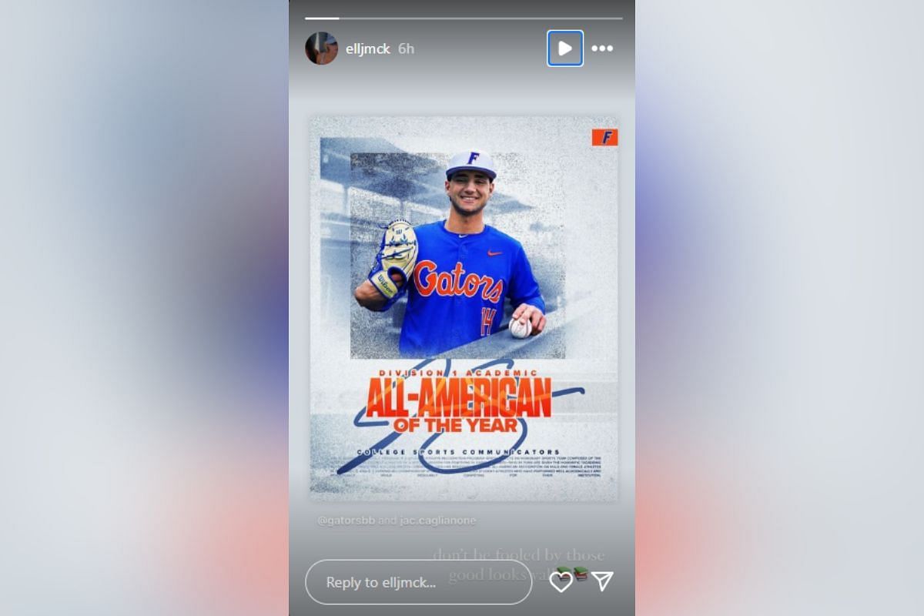Click the Gators lettering on the jersey

click(458, 282)
